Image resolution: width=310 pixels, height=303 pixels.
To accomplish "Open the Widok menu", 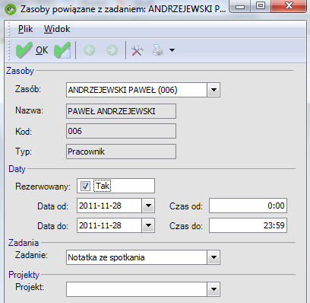I will (x=57, y=29).
